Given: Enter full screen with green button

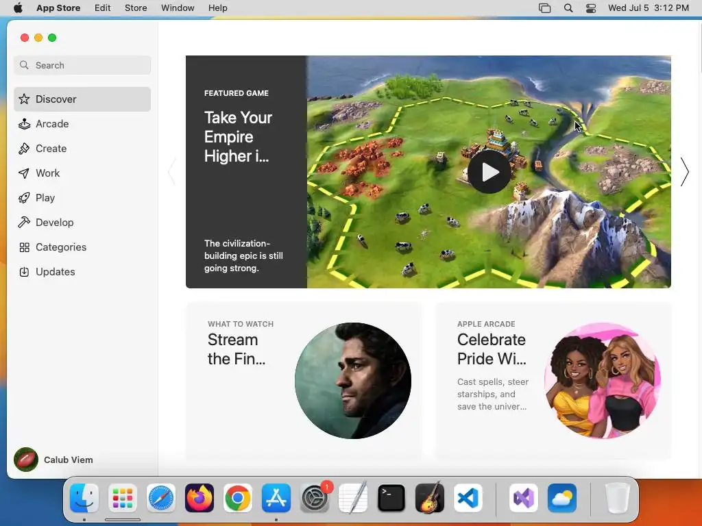Looking at the screenshot, I should [52, 38].
